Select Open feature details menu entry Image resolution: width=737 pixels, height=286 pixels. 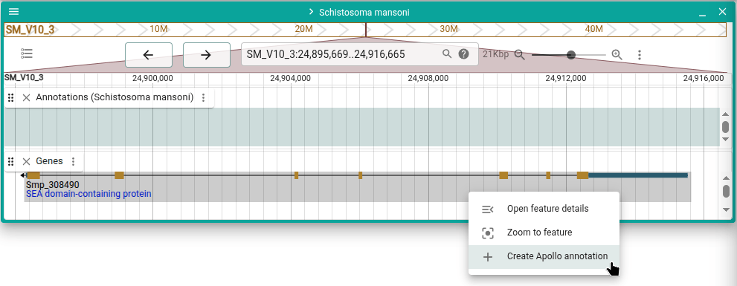(x=544, y=209)
